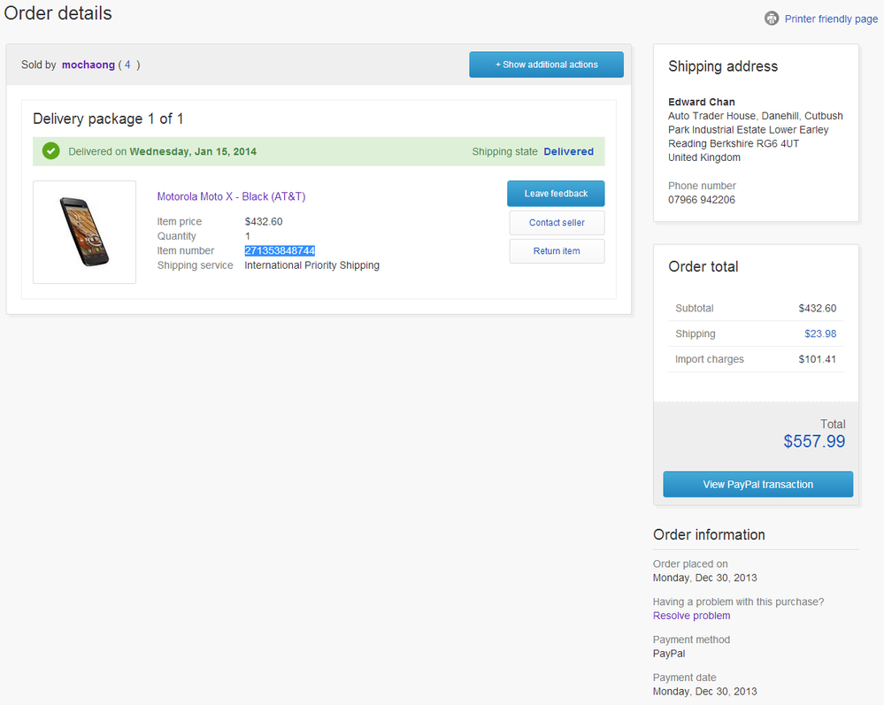Open the Printer friendly page link
The width and height of the screenshot is (884, 705).
[x=831, y=19]
